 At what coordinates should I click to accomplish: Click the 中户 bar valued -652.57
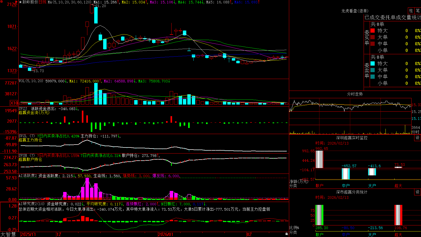[345, 174]
